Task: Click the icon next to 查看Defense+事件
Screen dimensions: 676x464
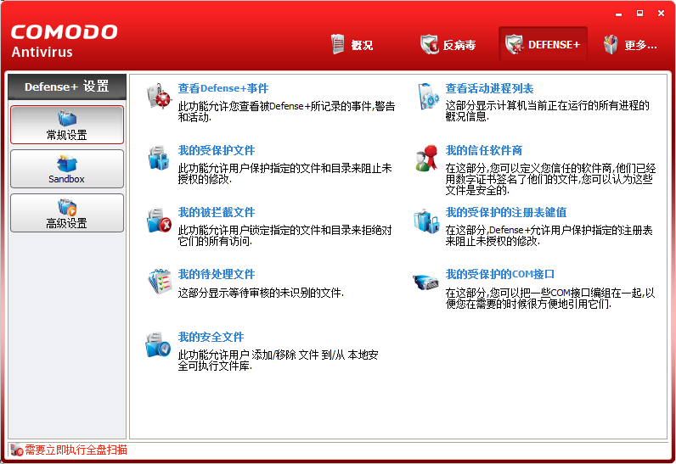Action: [x=159, y=96]
